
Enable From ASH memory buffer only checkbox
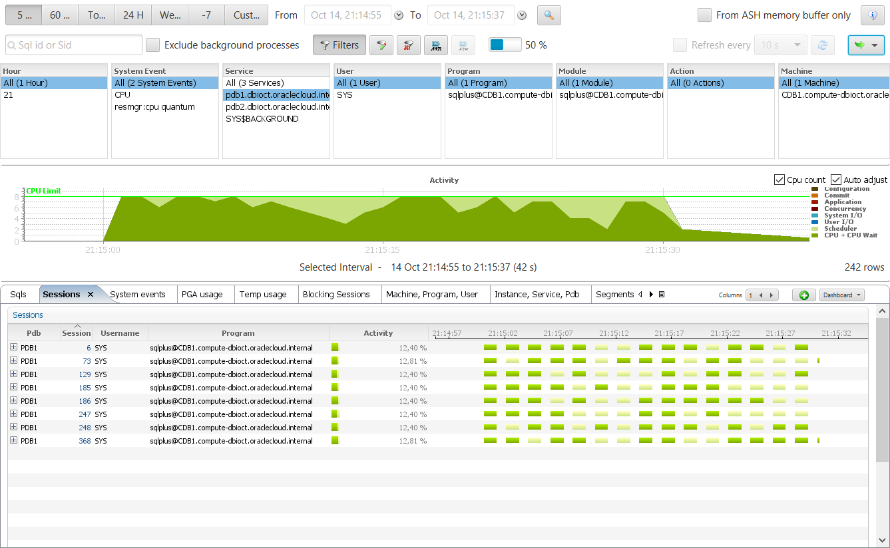click(704, 15)
